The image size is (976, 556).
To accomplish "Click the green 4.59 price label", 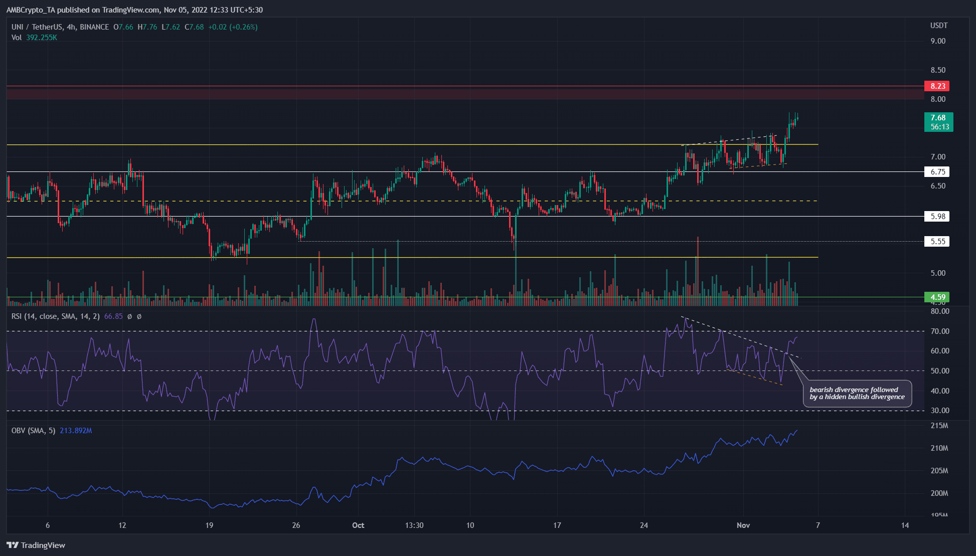I will click(x=936, y=297).
